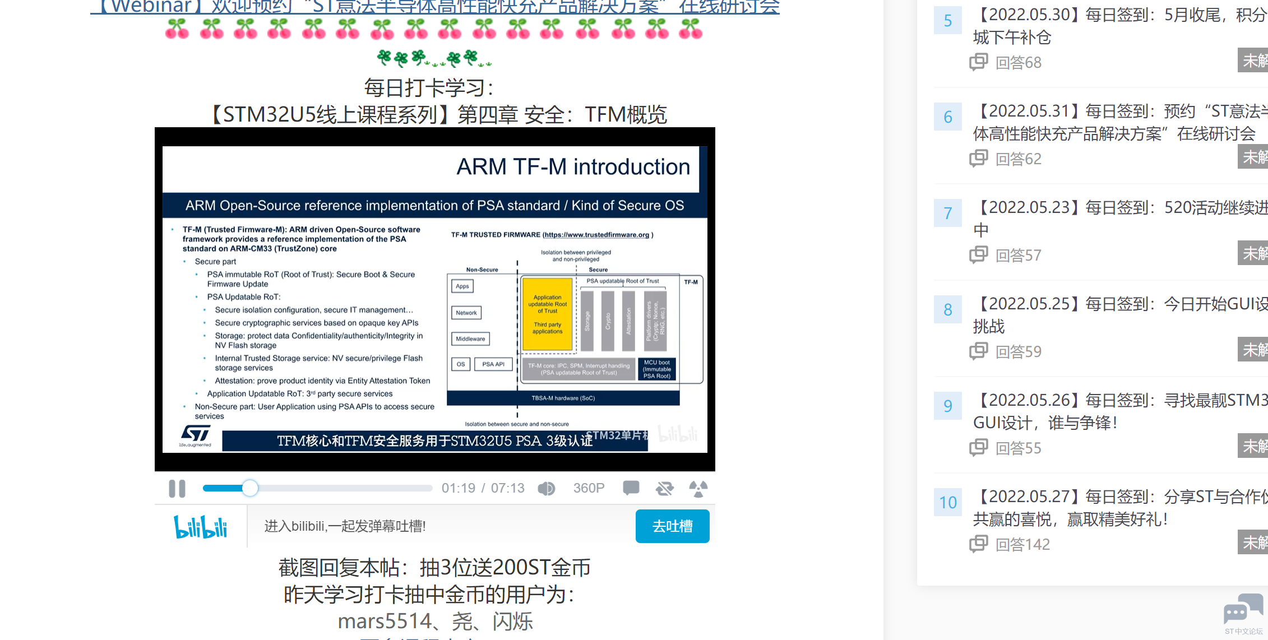The width and height of the screenshot is (1268, 640).
Task: Click the 去吐槽 button
Action: click(x=672, y=526)
